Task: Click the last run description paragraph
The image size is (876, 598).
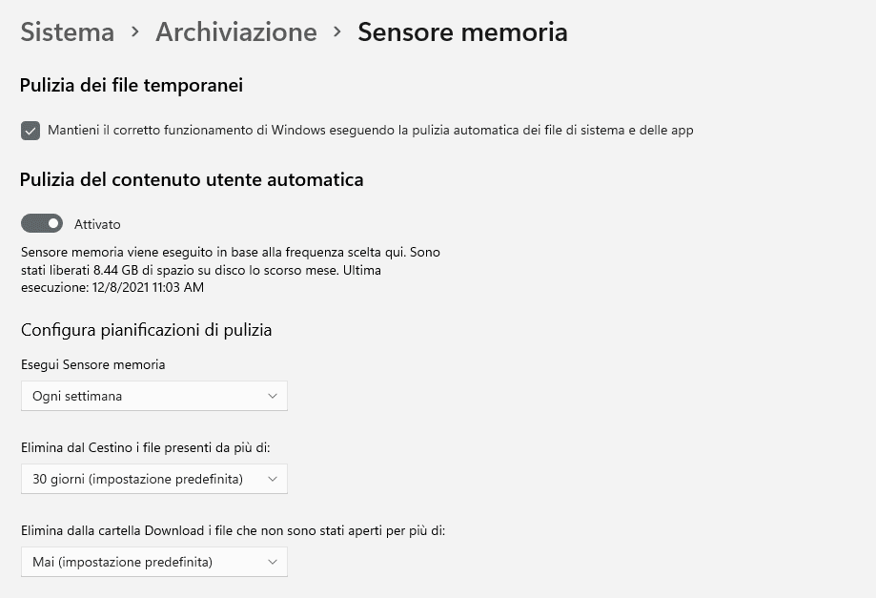Action: click(230, 270)
